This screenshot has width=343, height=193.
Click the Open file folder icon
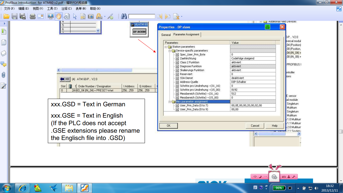(6, 17)
